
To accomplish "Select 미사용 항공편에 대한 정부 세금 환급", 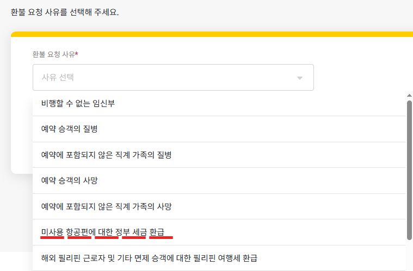I will pos(219,232).
